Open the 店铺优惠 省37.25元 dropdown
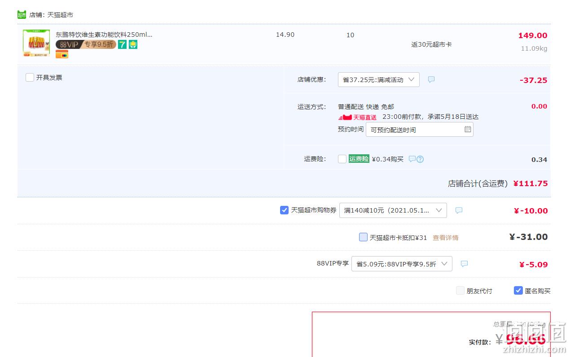 (379, 80)
